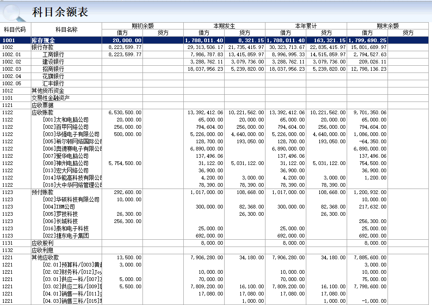
Task: Click the value 163,321.15
Action: (329, 40)
